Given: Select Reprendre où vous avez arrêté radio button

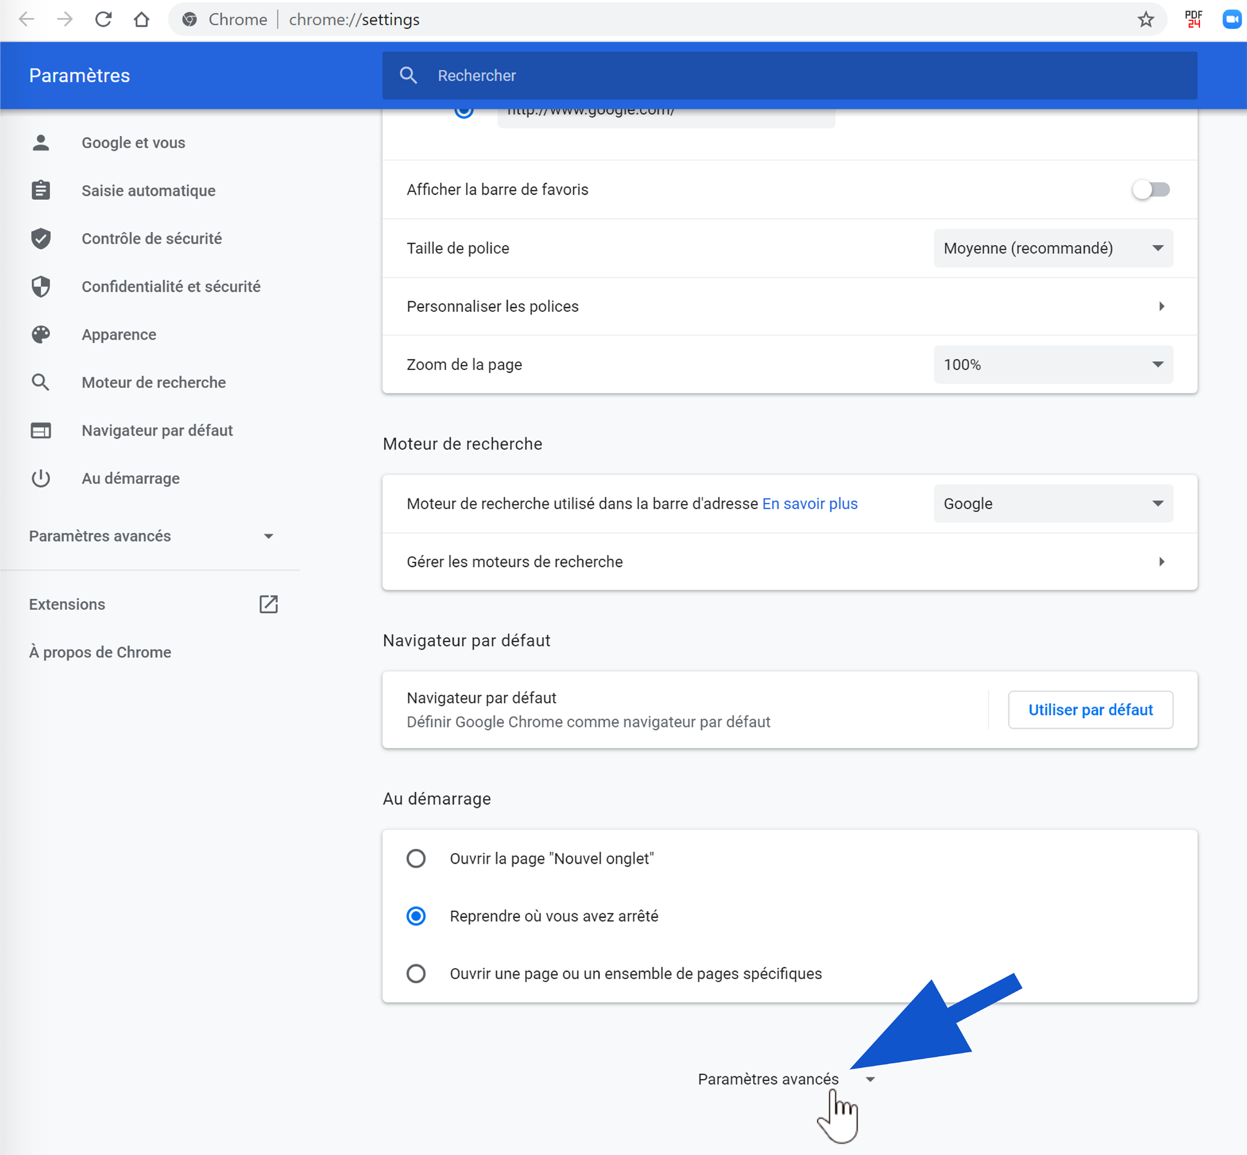Looking at the screenshot, I should pyautogui.click(x=416, y=916).
